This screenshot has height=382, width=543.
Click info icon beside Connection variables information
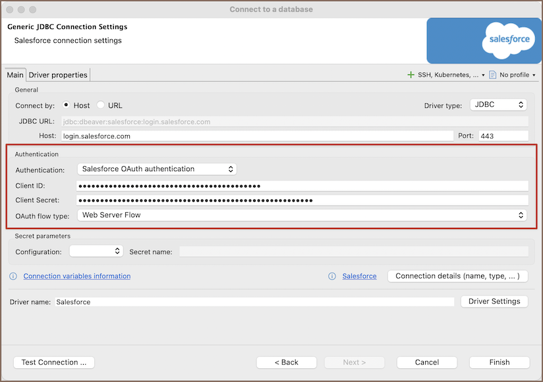[13, 276]
